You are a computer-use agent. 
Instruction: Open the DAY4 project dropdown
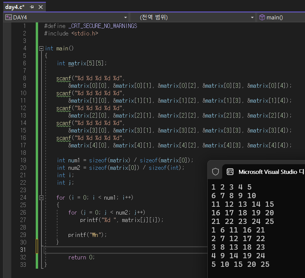tap(125, 18)
